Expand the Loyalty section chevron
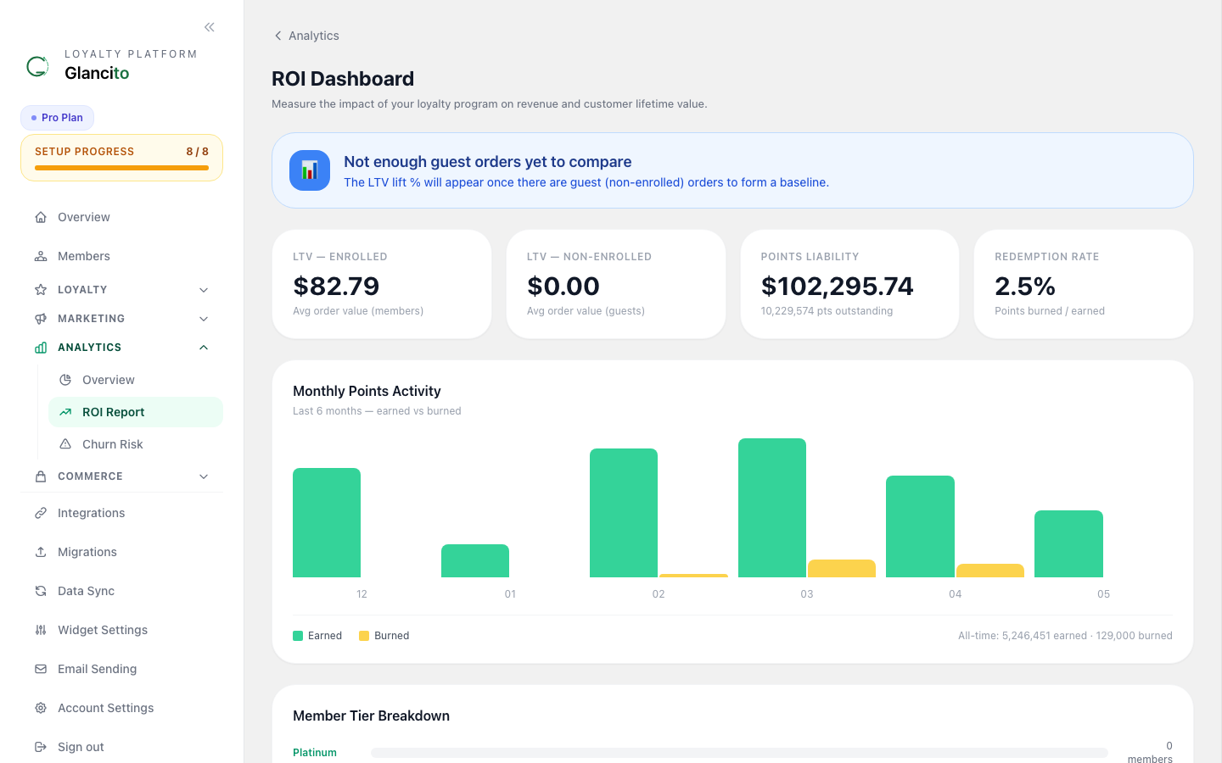Viewport: 1222px width, 763px height. coord(204,290)
